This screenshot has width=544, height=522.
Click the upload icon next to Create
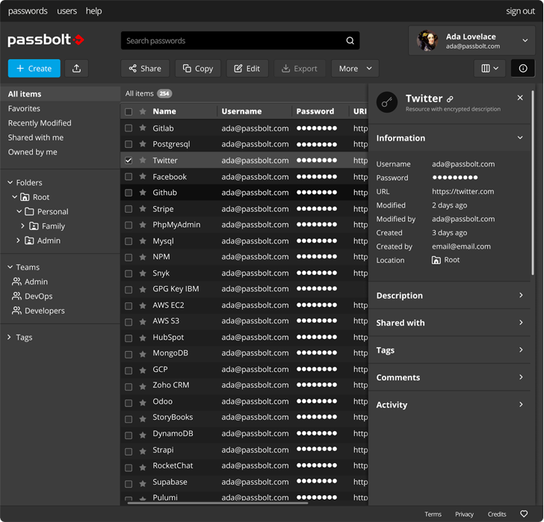click(76, 69)
